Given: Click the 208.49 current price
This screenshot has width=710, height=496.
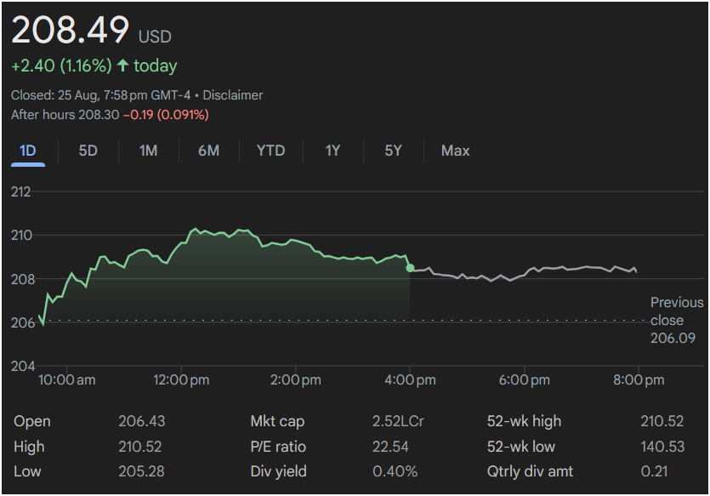Looking at the screenshot, I should click(x=70, y=31).
